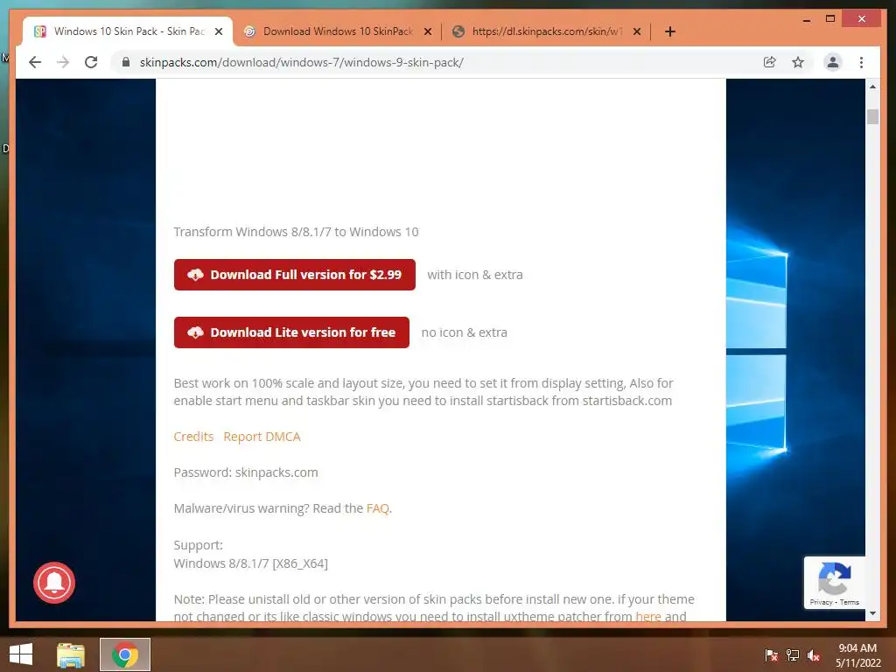Reload the page with the refresh icon

pos(91,62)
